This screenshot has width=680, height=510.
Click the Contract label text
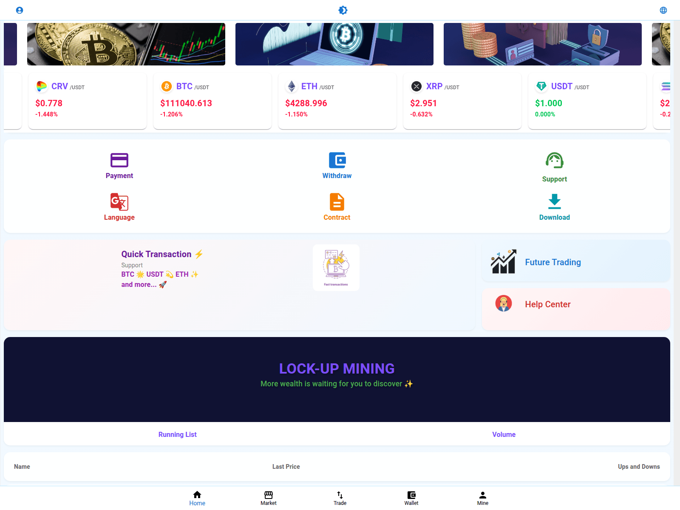pyautogui.click(x=337, y=217)
